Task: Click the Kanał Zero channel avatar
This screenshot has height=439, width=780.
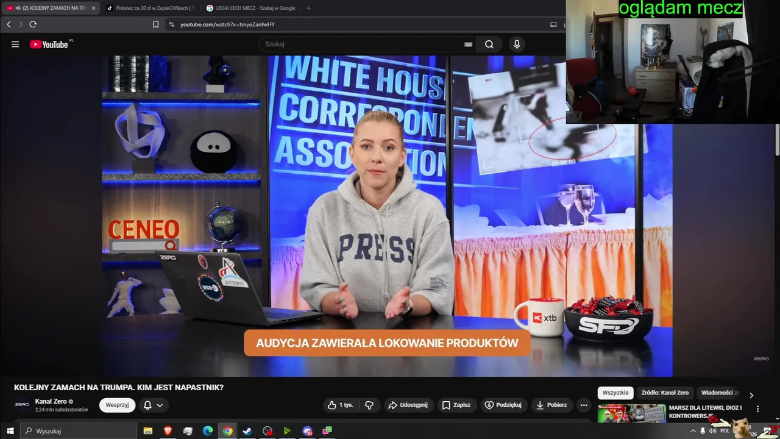Action: [22, 405]
